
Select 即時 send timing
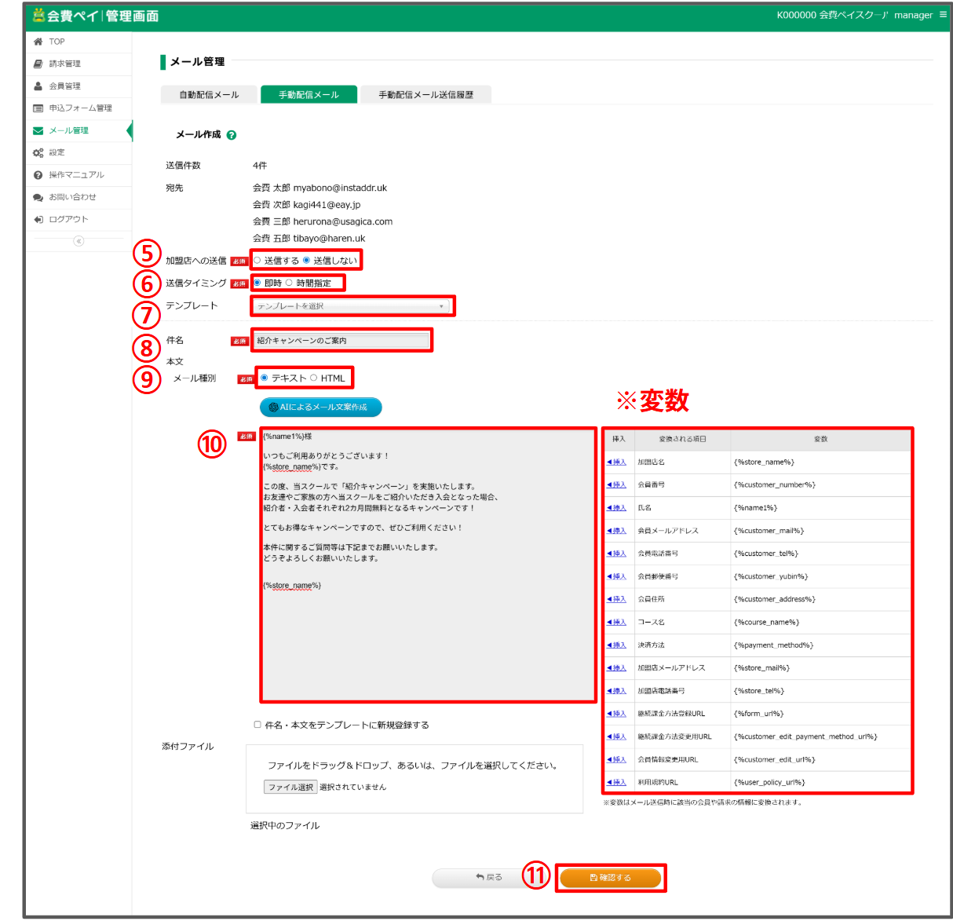257,283
